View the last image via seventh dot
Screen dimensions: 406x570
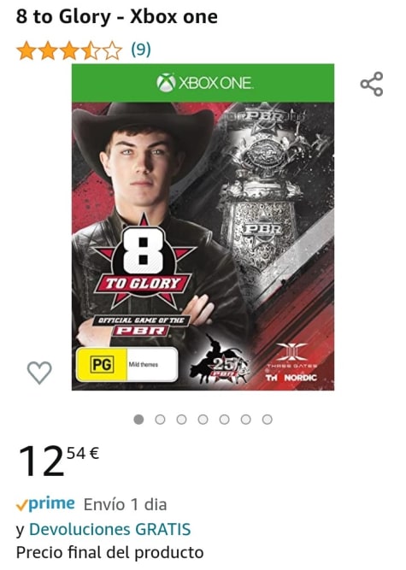pyautogui.click(x=268, y=420)
